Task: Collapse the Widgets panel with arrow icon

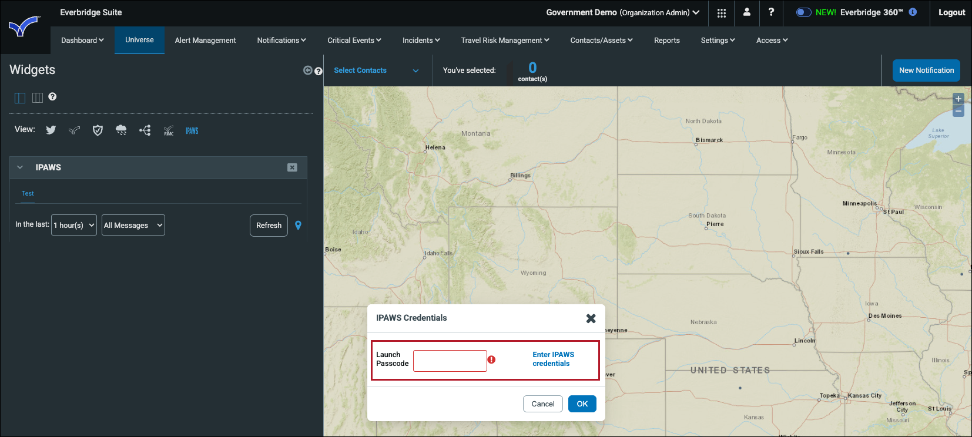Action: pyautogui.click(x=307, y=70)
